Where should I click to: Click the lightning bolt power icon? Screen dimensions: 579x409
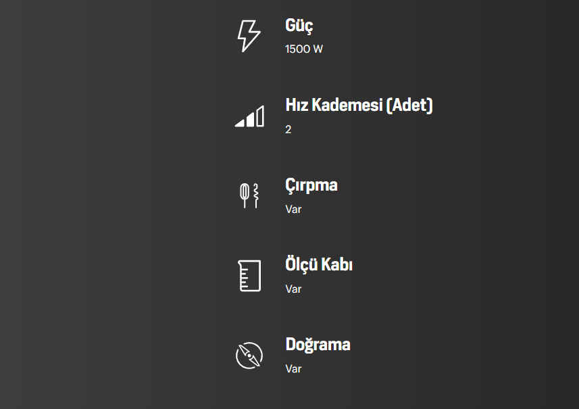249,36
